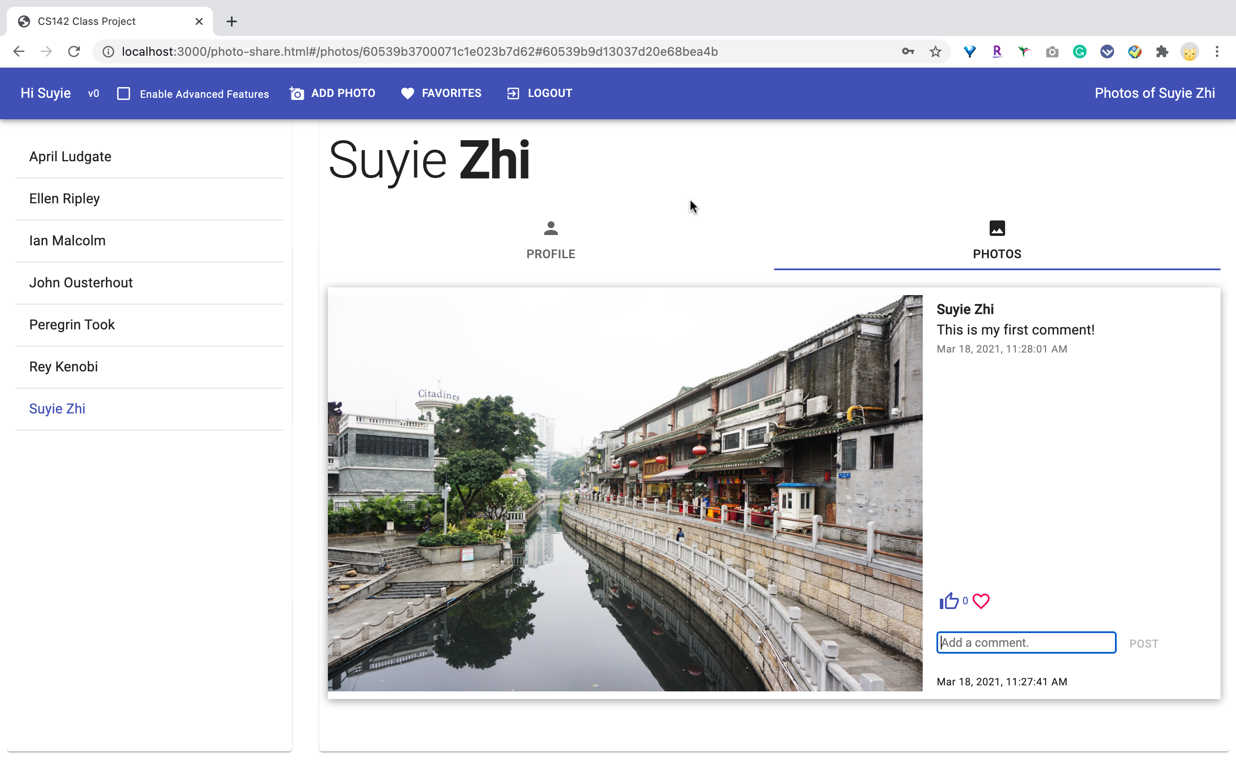Image resolution: width=1236 pixels, height=772 pixels.
Task: Click the heart favorite icon on photo
Action: (x=981, y=601)
